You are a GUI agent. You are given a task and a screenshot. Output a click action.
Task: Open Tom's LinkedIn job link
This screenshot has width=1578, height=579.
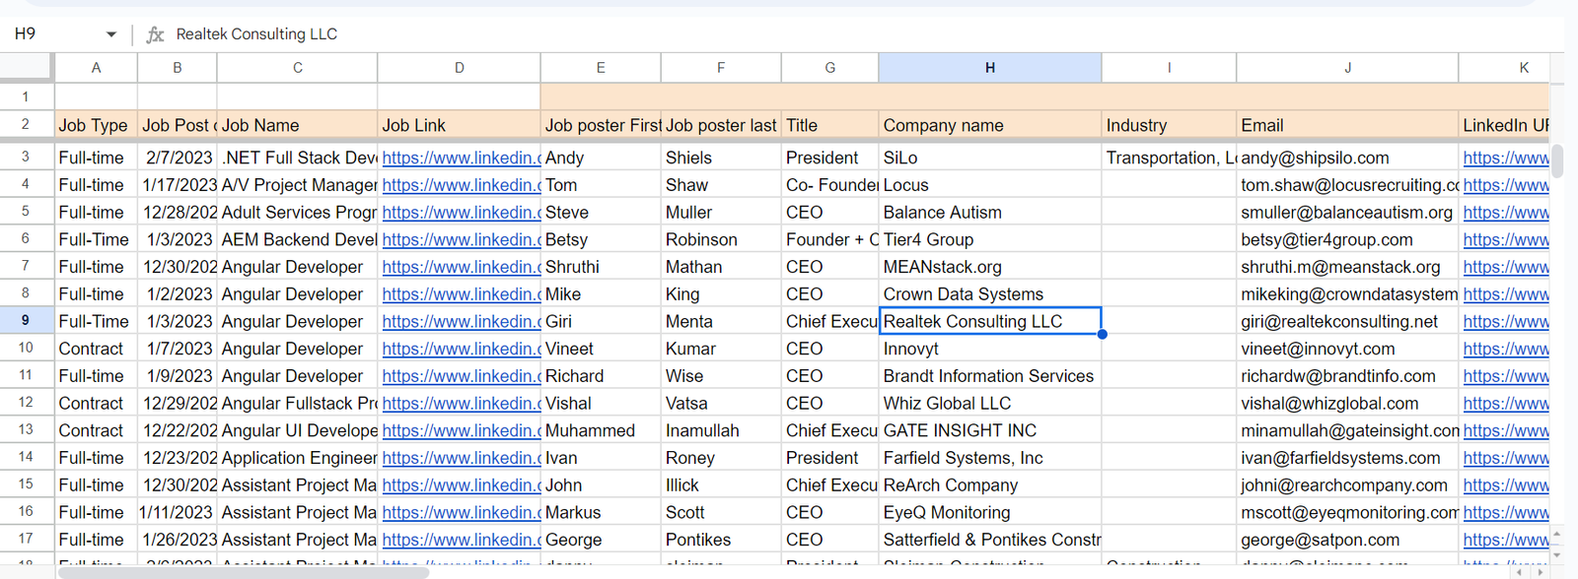pyautogui.click(x=461, y=185)
